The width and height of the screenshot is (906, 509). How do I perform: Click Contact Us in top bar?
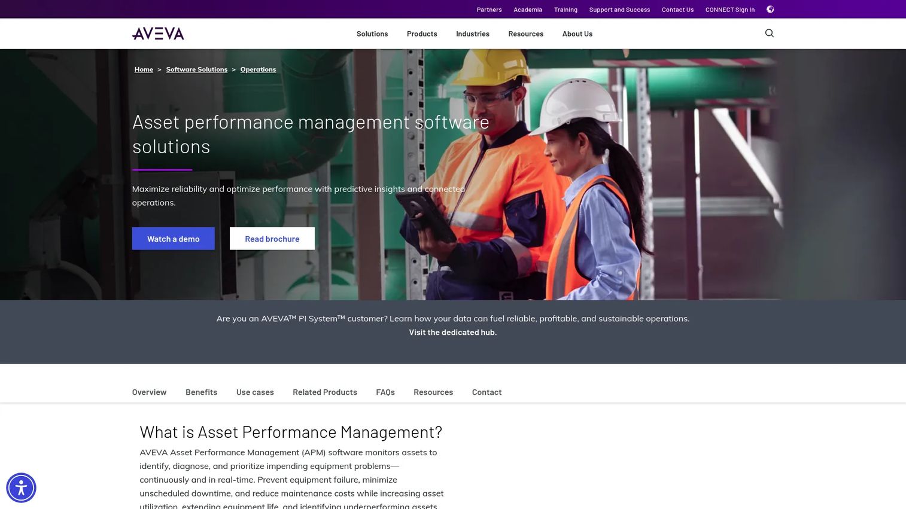pyautogui.click(x=677, y=10)
